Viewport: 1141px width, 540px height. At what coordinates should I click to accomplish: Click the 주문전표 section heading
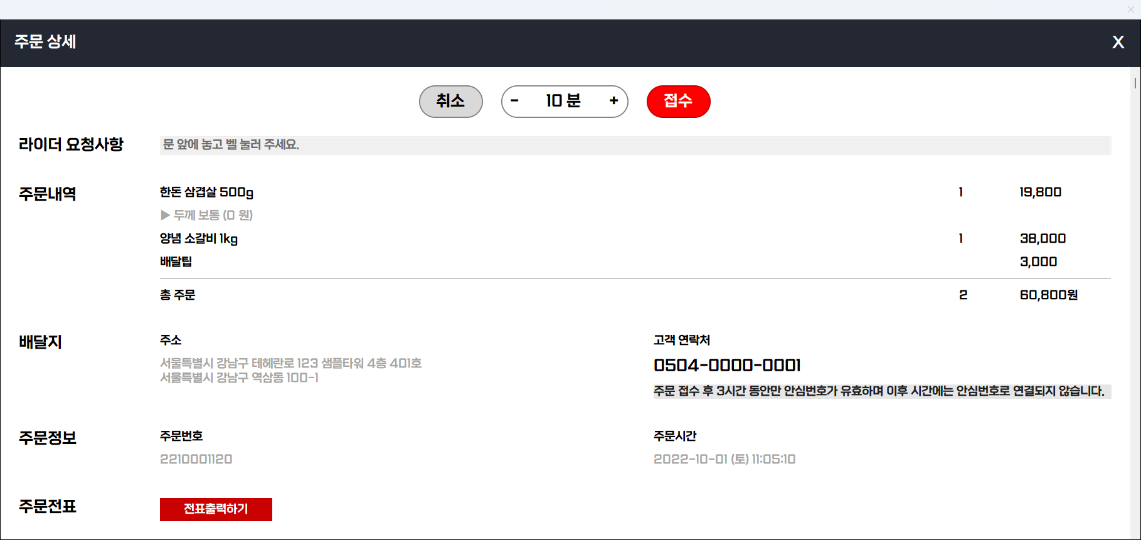(48, 506)
